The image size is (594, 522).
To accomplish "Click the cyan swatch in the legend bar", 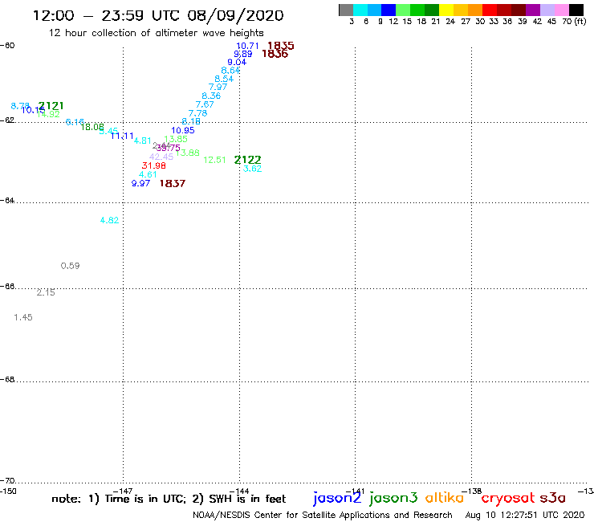I will pos(360,10).
